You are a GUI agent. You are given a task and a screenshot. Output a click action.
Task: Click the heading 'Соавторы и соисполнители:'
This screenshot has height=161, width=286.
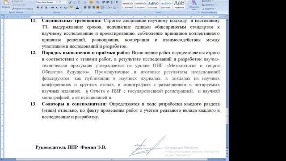click(74, 104)
